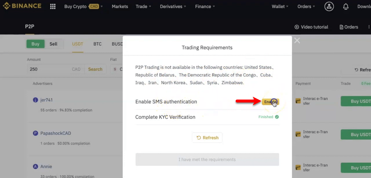Expand the Trade dropdown menu
Viewport: 371px width, 178px height.
coord(143,6)
